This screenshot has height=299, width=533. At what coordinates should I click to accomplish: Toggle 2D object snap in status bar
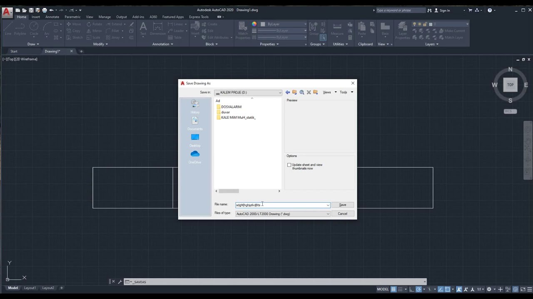448,289
